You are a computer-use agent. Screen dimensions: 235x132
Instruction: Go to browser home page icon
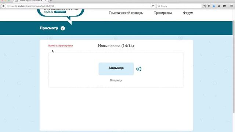219,6
